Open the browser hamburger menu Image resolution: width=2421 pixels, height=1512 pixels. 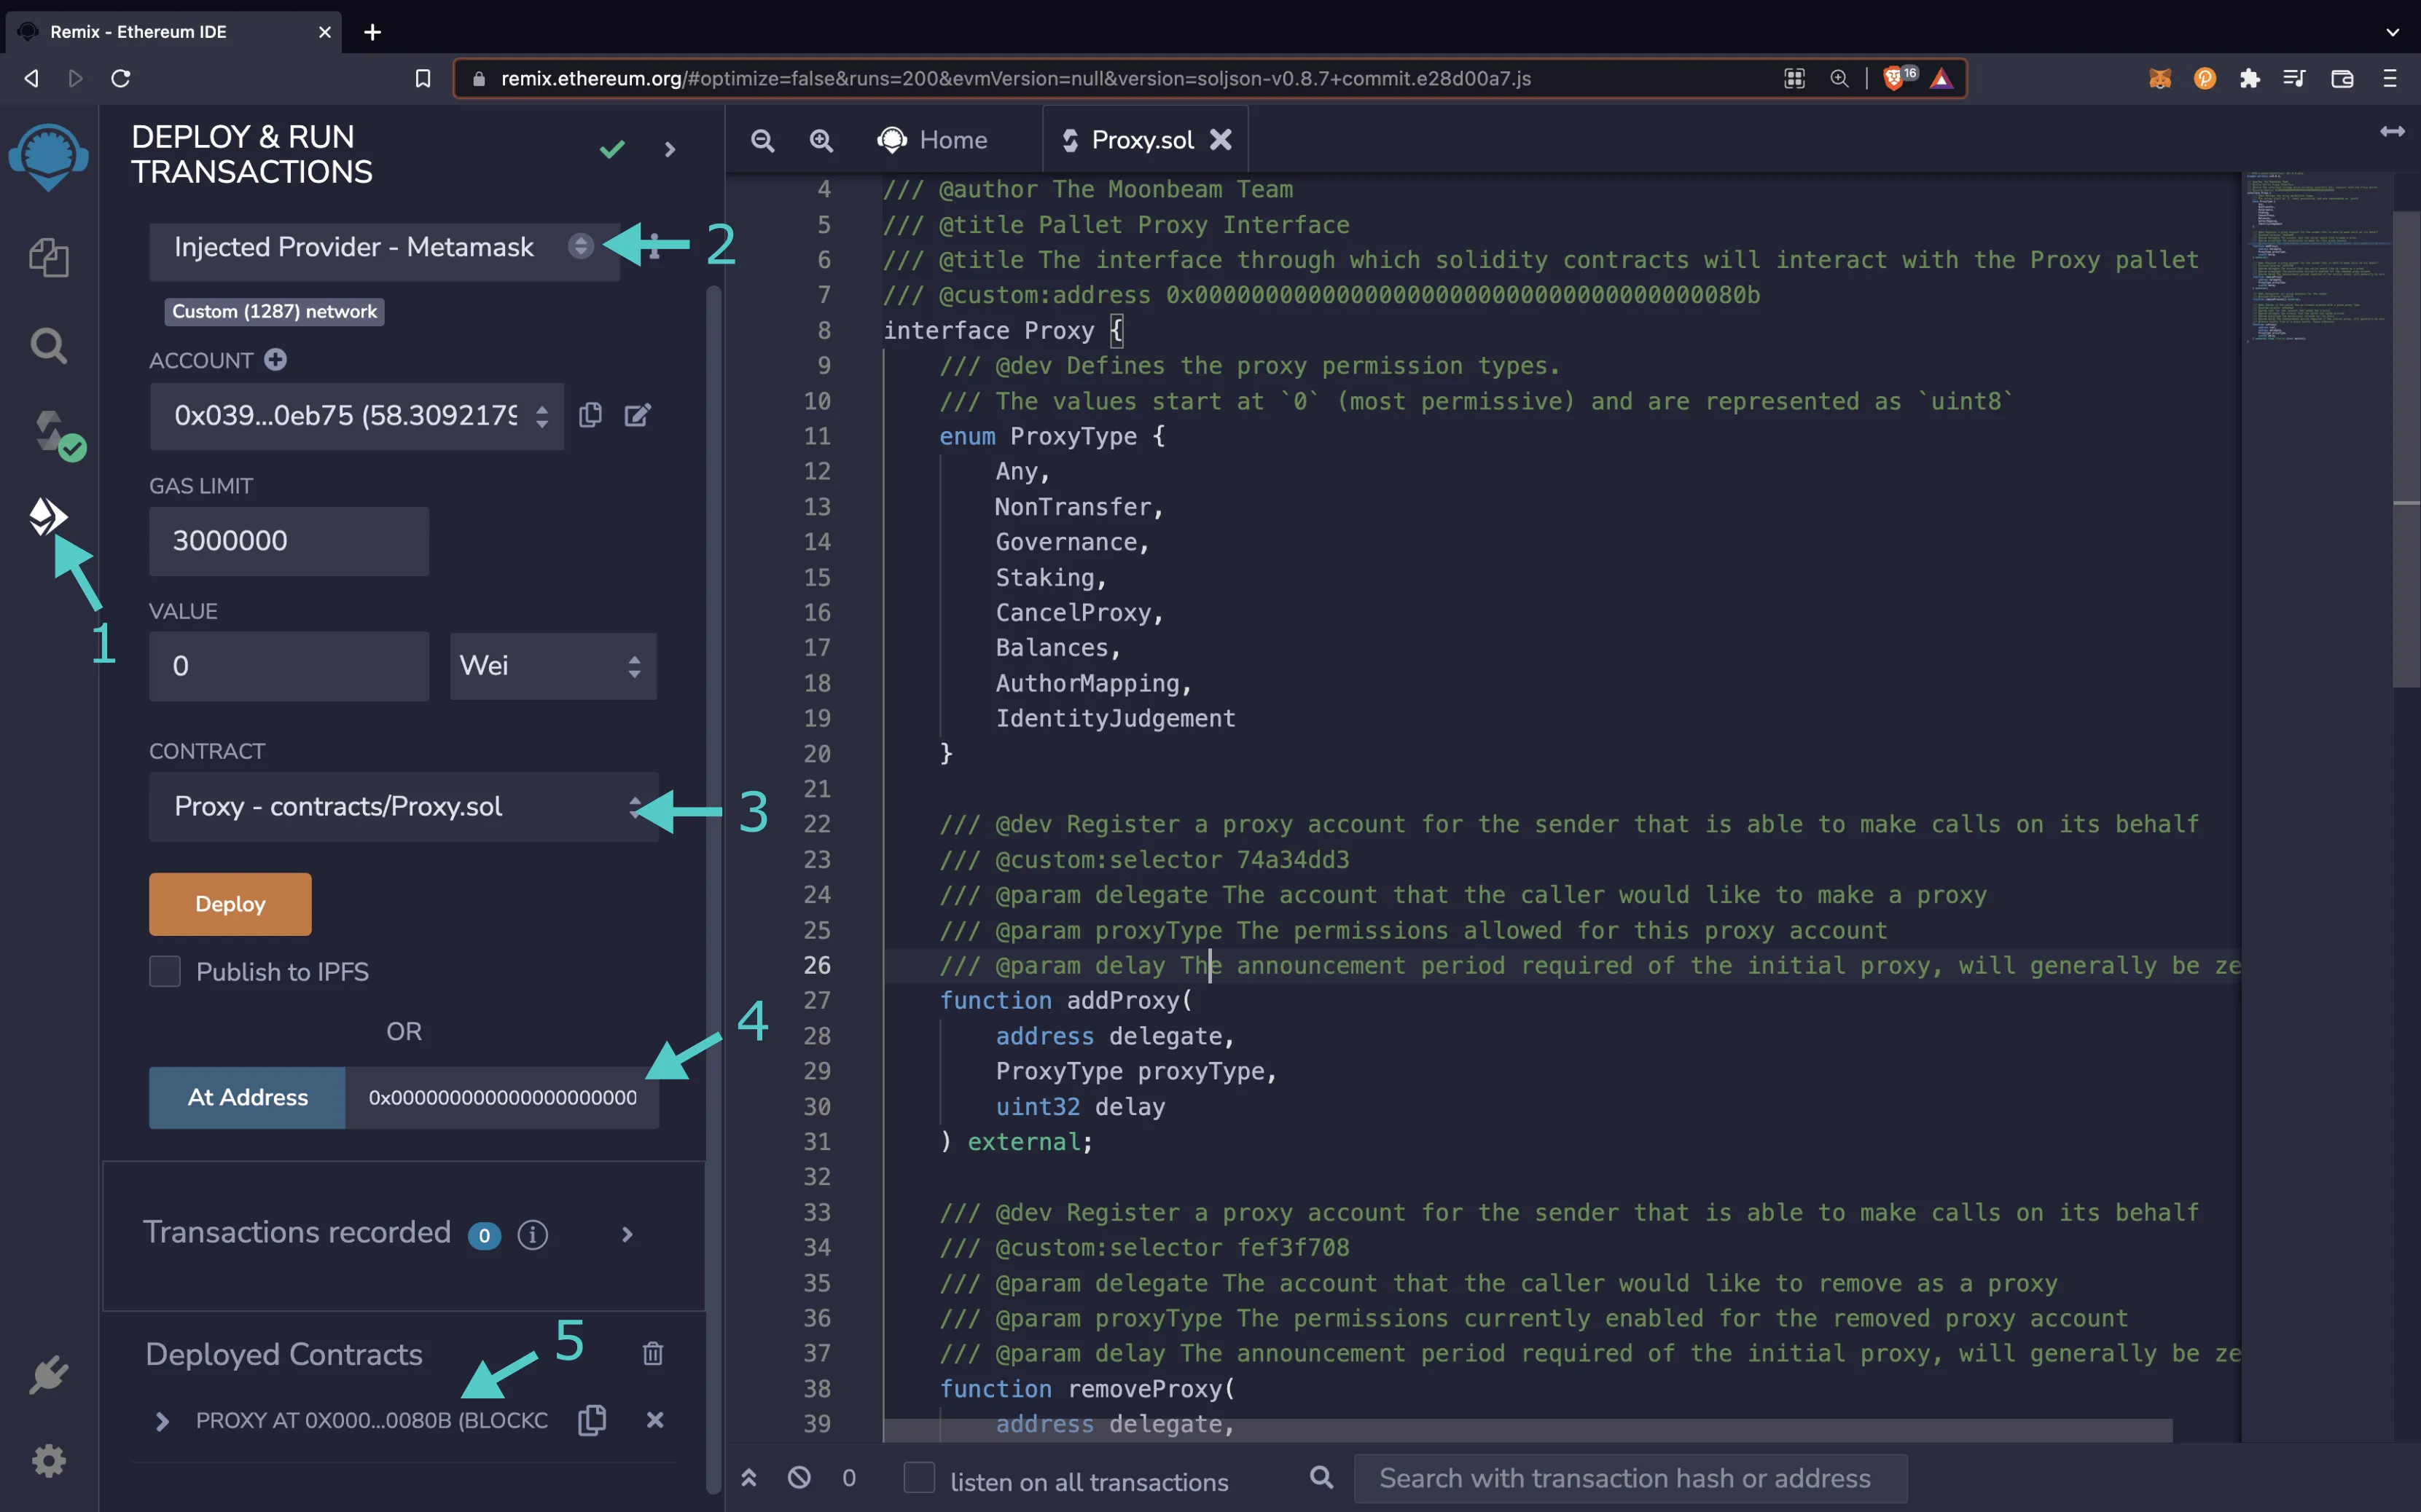pyautogui.click(x=2389, y=78)
